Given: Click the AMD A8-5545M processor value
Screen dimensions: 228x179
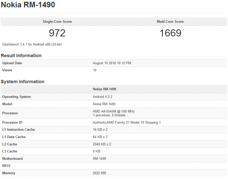Looking at the screenshot, I should click(x=114, y=111).
